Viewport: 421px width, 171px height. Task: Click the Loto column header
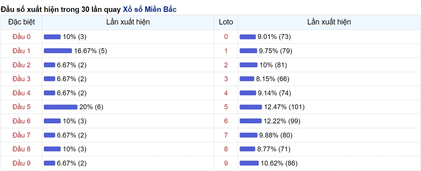click(x=226, y=22)
